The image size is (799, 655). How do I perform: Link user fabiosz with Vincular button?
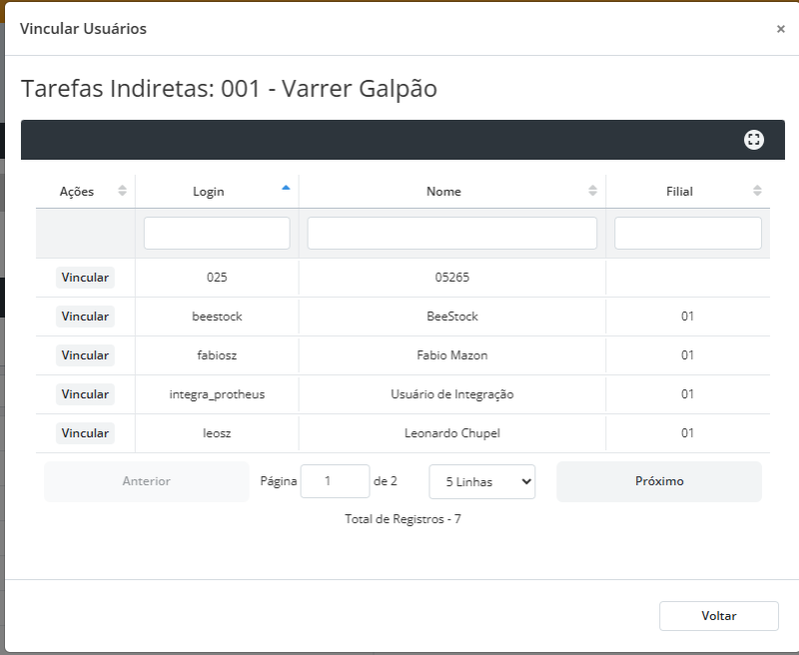click(x=85, y=355)
